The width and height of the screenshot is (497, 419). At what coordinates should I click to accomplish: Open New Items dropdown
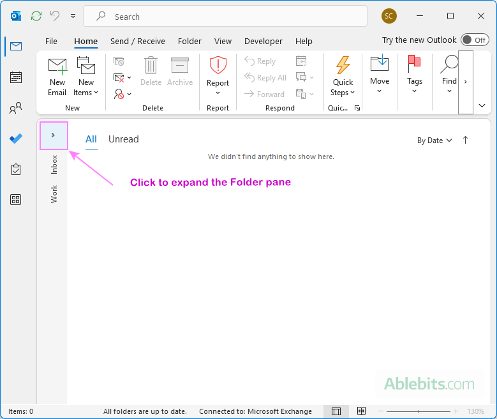86,77
